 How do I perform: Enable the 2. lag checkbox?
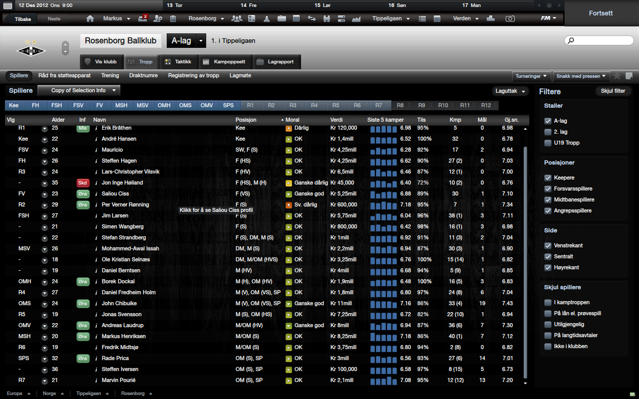tap(548, 132)
